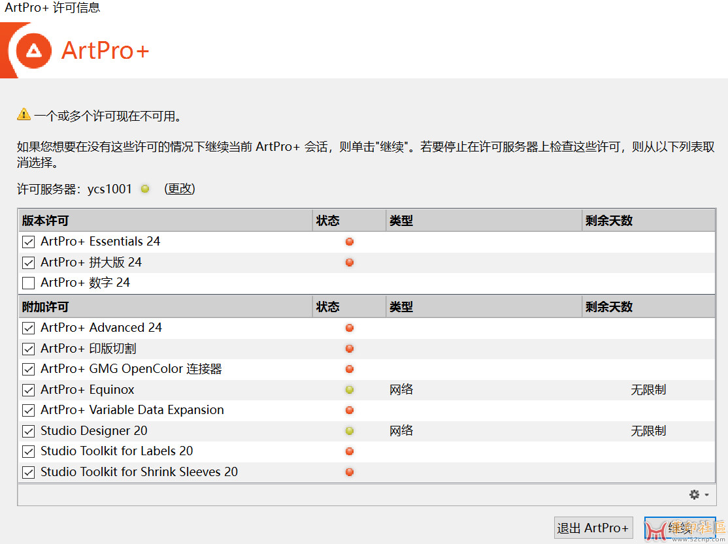
Task: Click the 剩余天数 header in 附加许可 table
Action: [x=608, y=307]
